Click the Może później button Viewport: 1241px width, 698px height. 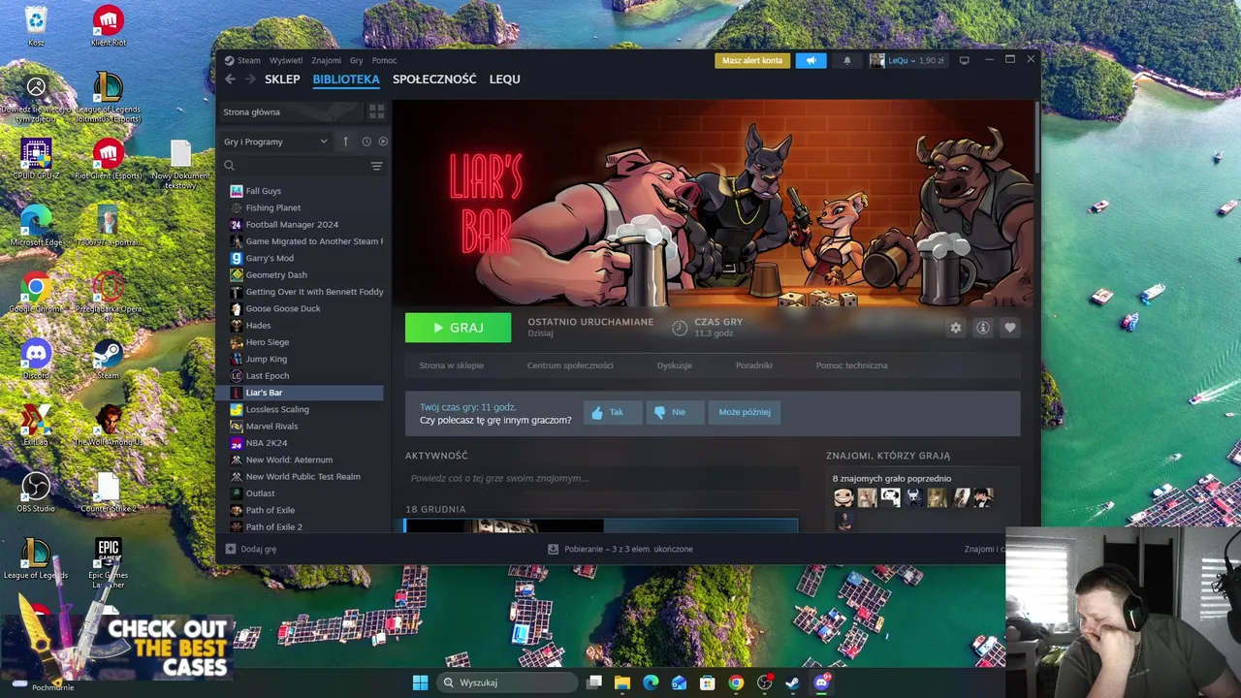(745, 412)
